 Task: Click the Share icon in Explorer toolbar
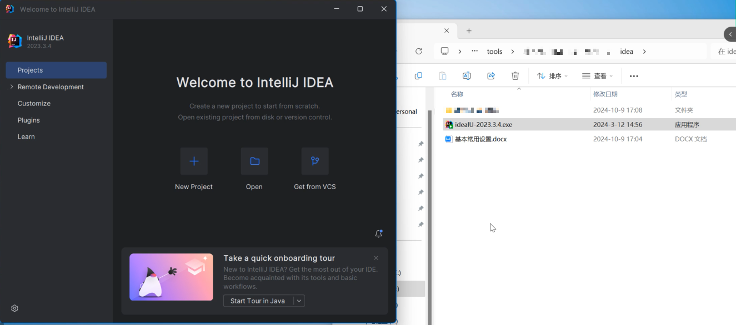[x=491, y=76]
